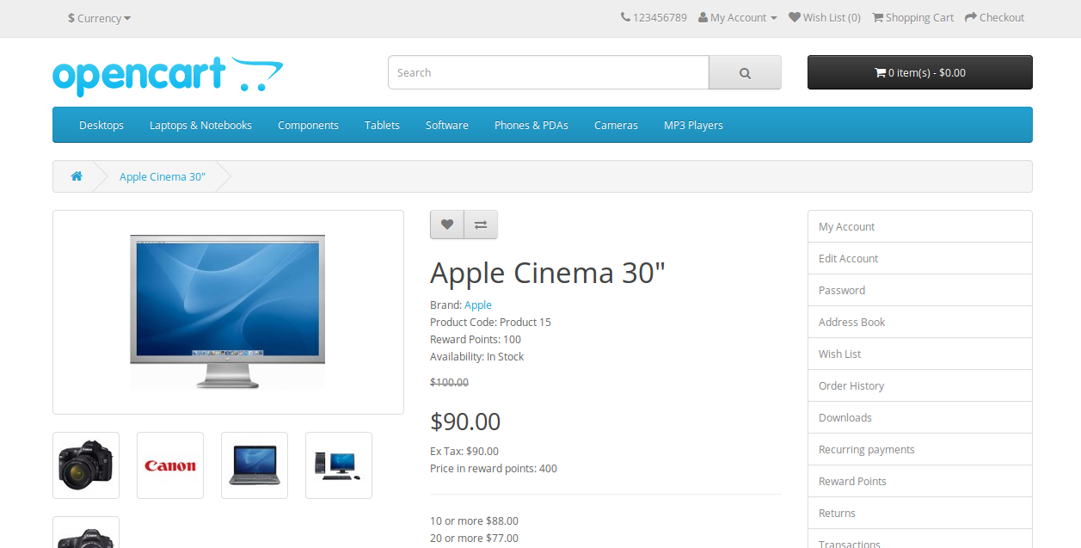Click the search magnifier icon

[x=745, y=72]
